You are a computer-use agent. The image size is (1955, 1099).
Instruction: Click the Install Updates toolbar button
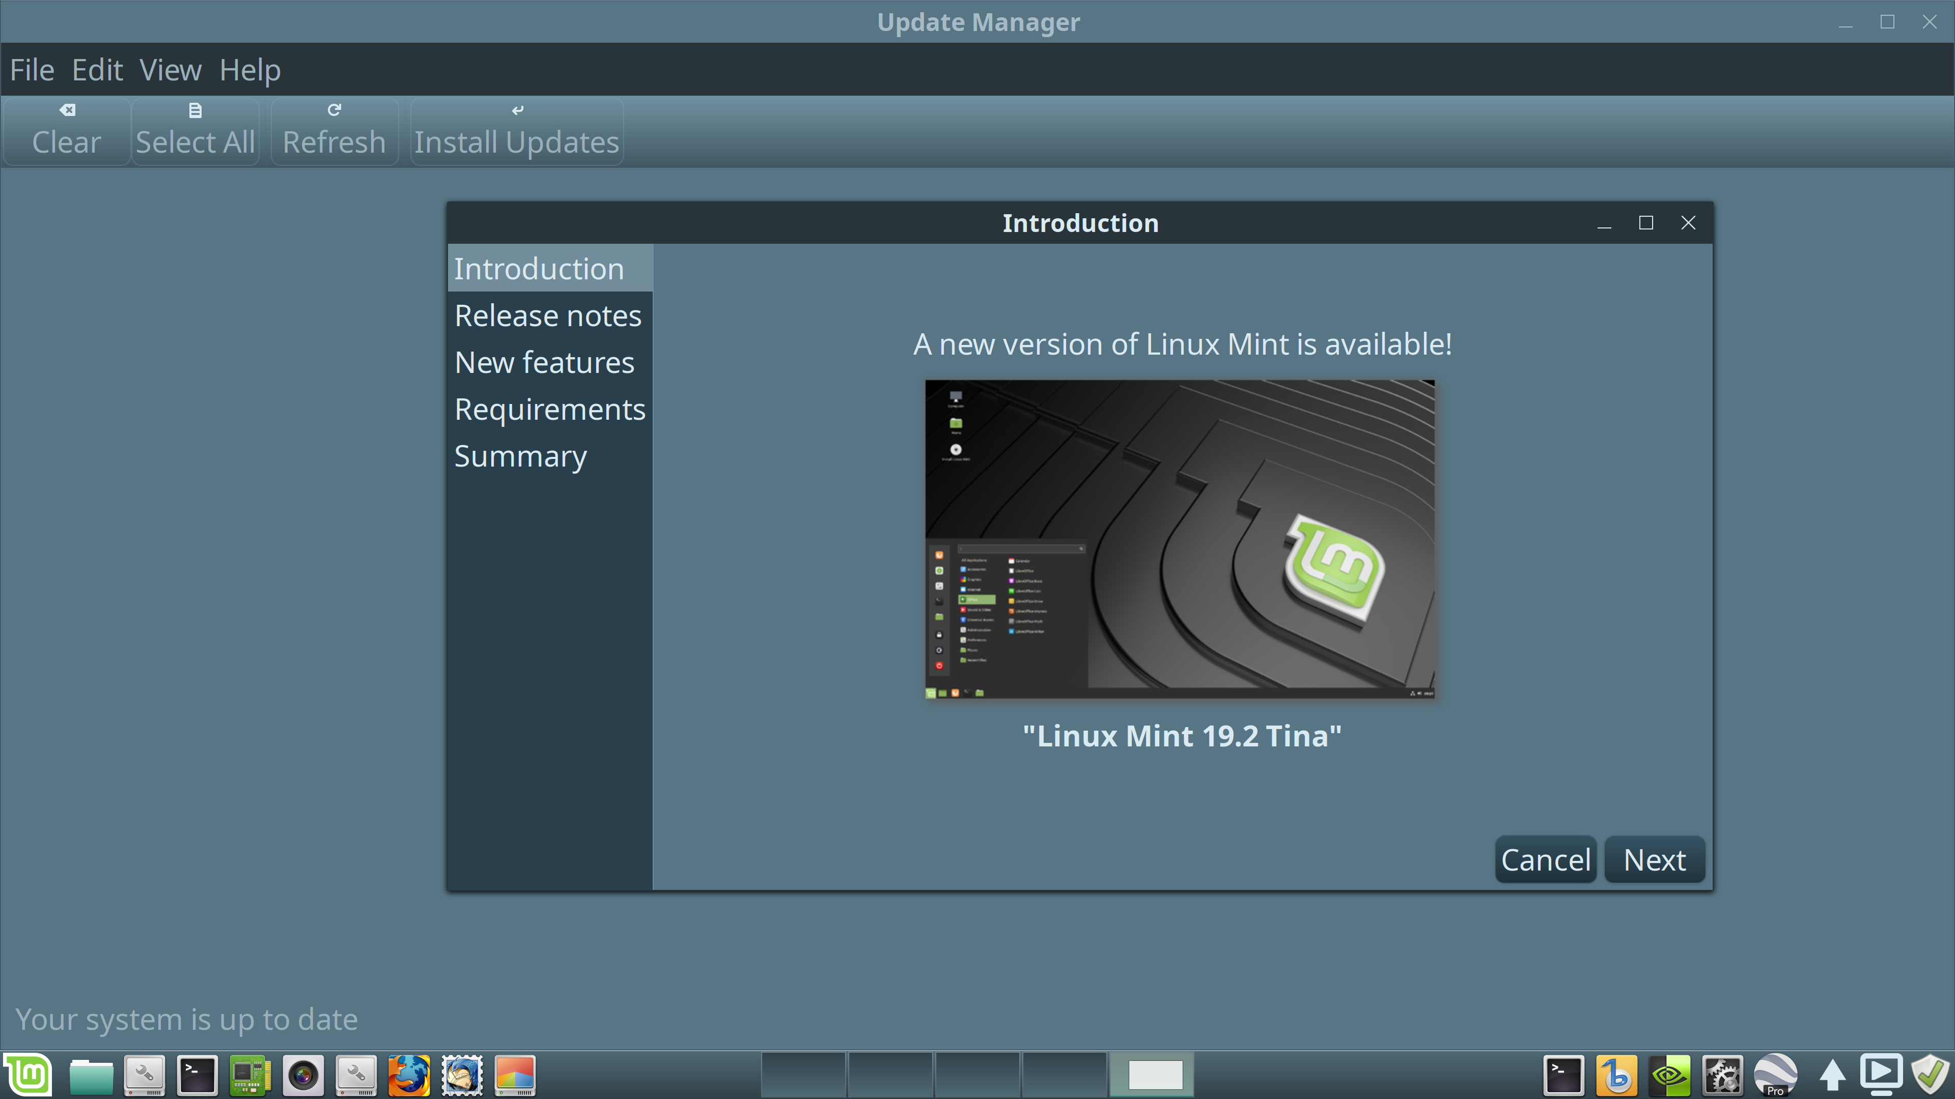tap(517, 131)
